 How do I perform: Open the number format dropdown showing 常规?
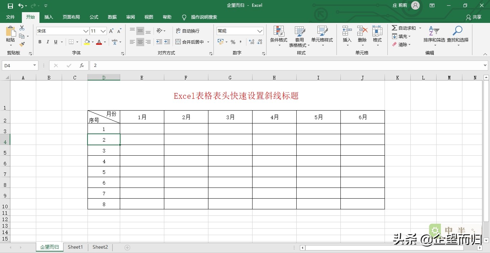260,31
